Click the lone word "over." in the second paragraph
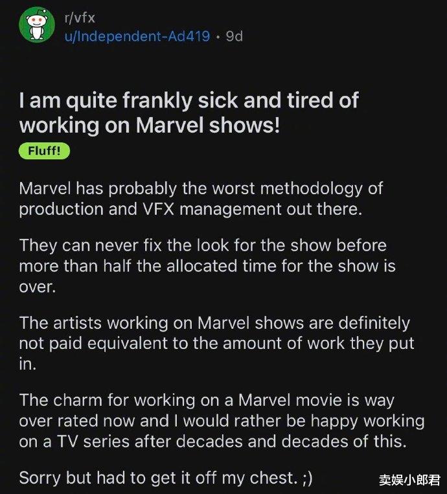 (37, 287)
